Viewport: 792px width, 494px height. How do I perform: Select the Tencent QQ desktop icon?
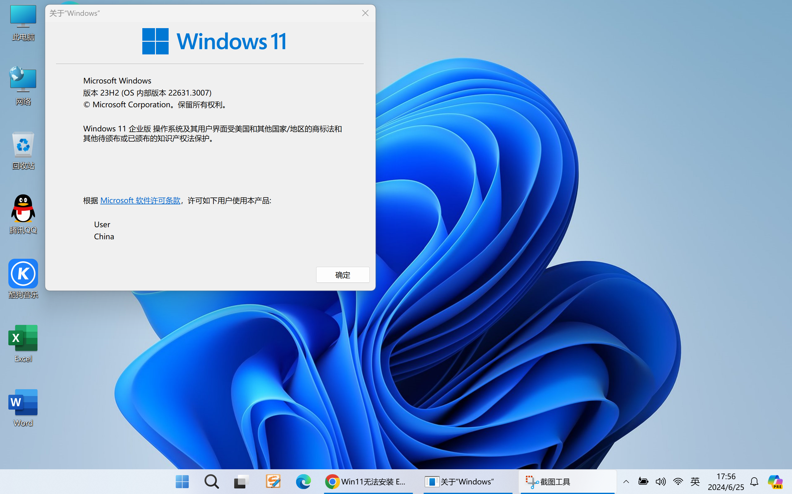pyautogui.click(x=23, y=215)
